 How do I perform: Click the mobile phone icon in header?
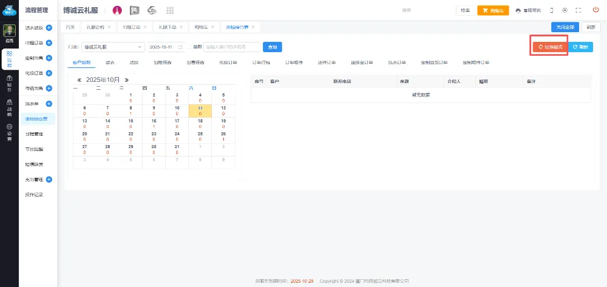[551, 10]
